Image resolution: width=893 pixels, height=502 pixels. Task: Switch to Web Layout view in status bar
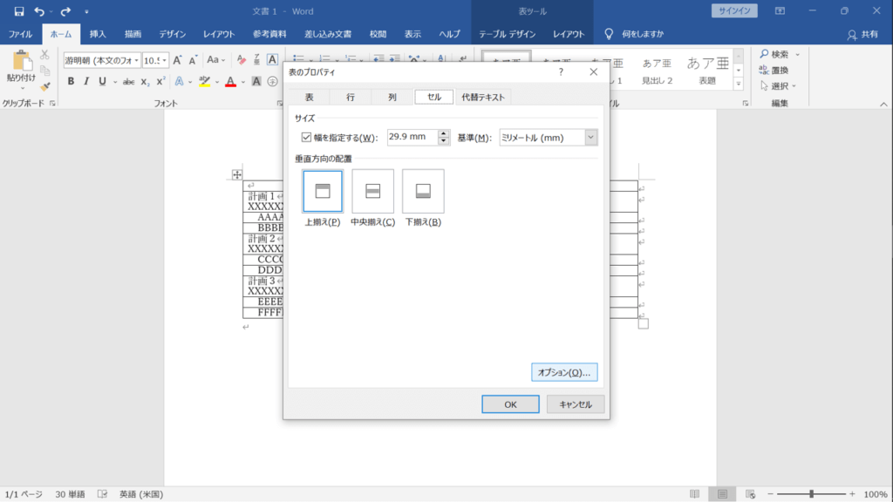750,494
